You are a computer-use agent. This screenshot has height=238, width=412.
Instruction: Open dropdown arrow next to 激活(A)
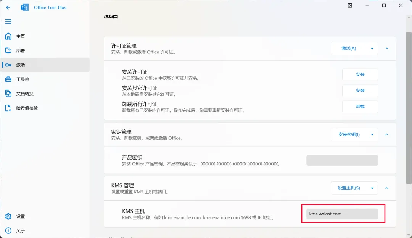tap(372, 49)
